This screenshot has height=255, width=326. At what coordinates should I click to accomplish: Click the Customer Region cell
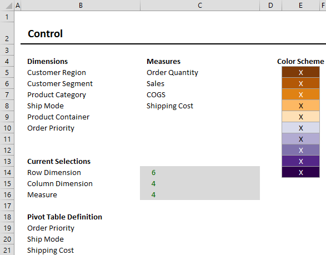click(x=81, y=72)
